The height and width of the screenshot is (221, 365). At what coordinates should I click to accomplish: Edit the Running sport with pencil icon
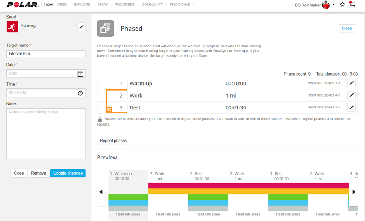tap(81, 27)
